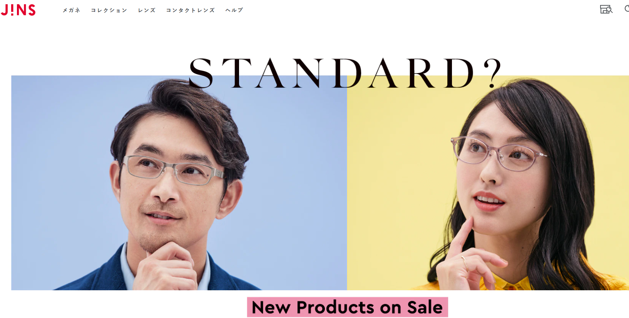This screenshot has width=629, height=318.
Task: Click the New Products on Sale banner
Action: pos(347,307)
